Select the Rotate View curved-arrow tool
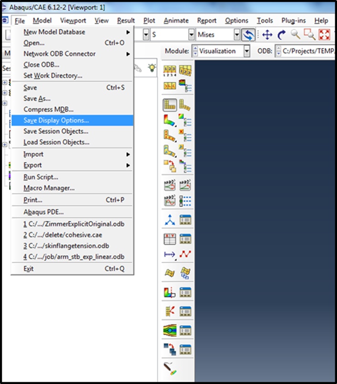This screenshot has width=337, height=384. coord(281,35)
